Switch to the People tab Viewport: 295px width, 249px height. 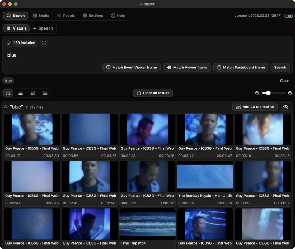tap(66, 16)
